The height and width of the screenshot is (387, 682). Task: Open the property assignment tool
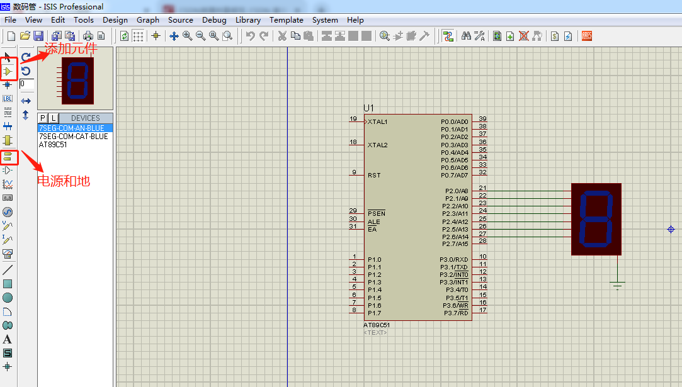click(x=480, y=36)
